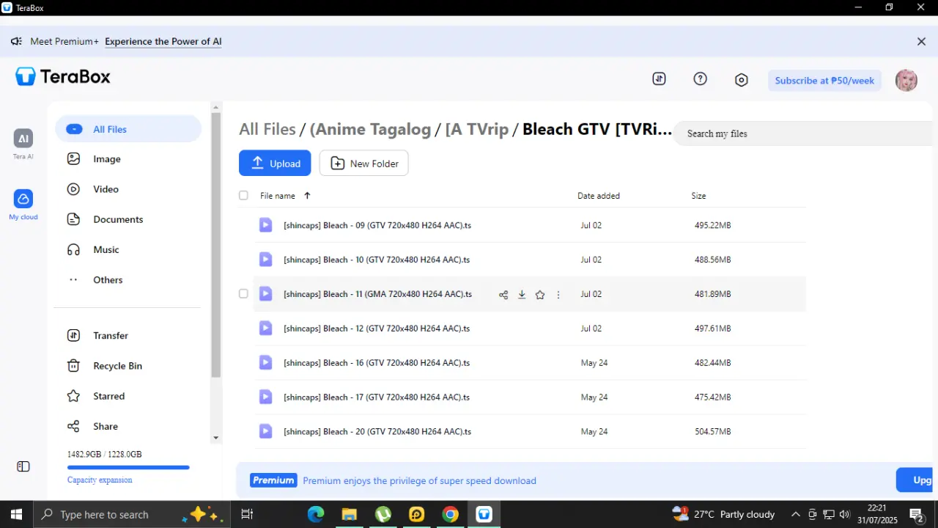The height and width of the screenshot is (528, 938).
Task: Click the Windows Type here to search box
Action: (x=132, y=515)
